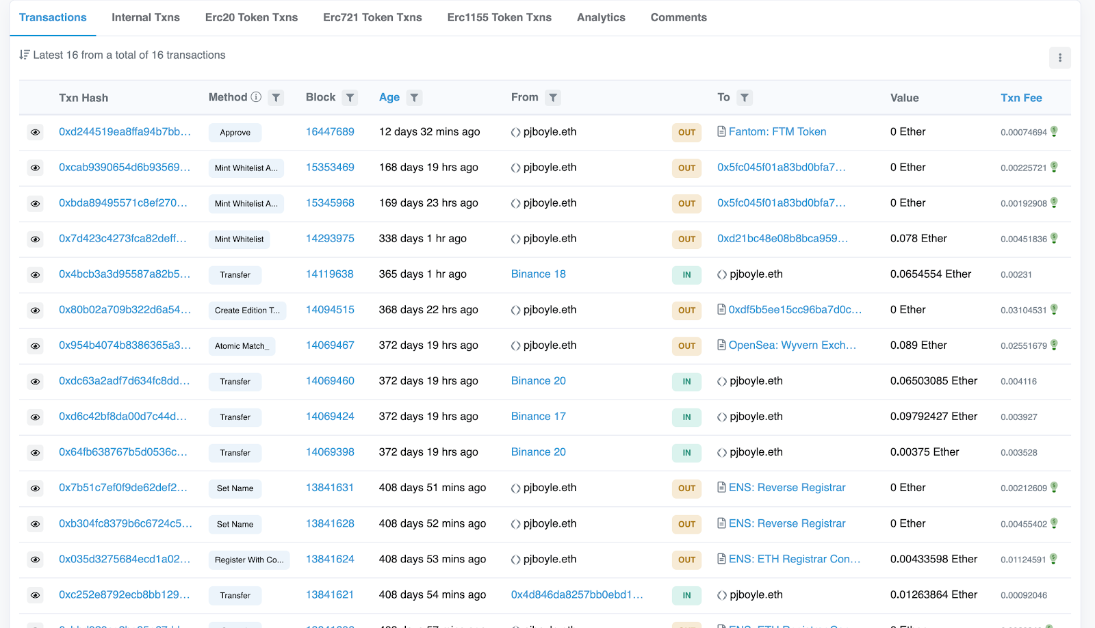Click the Method info help icon
Viewport: 1095px width, 628px height.
pyautogui.click(x=256, y=97)
